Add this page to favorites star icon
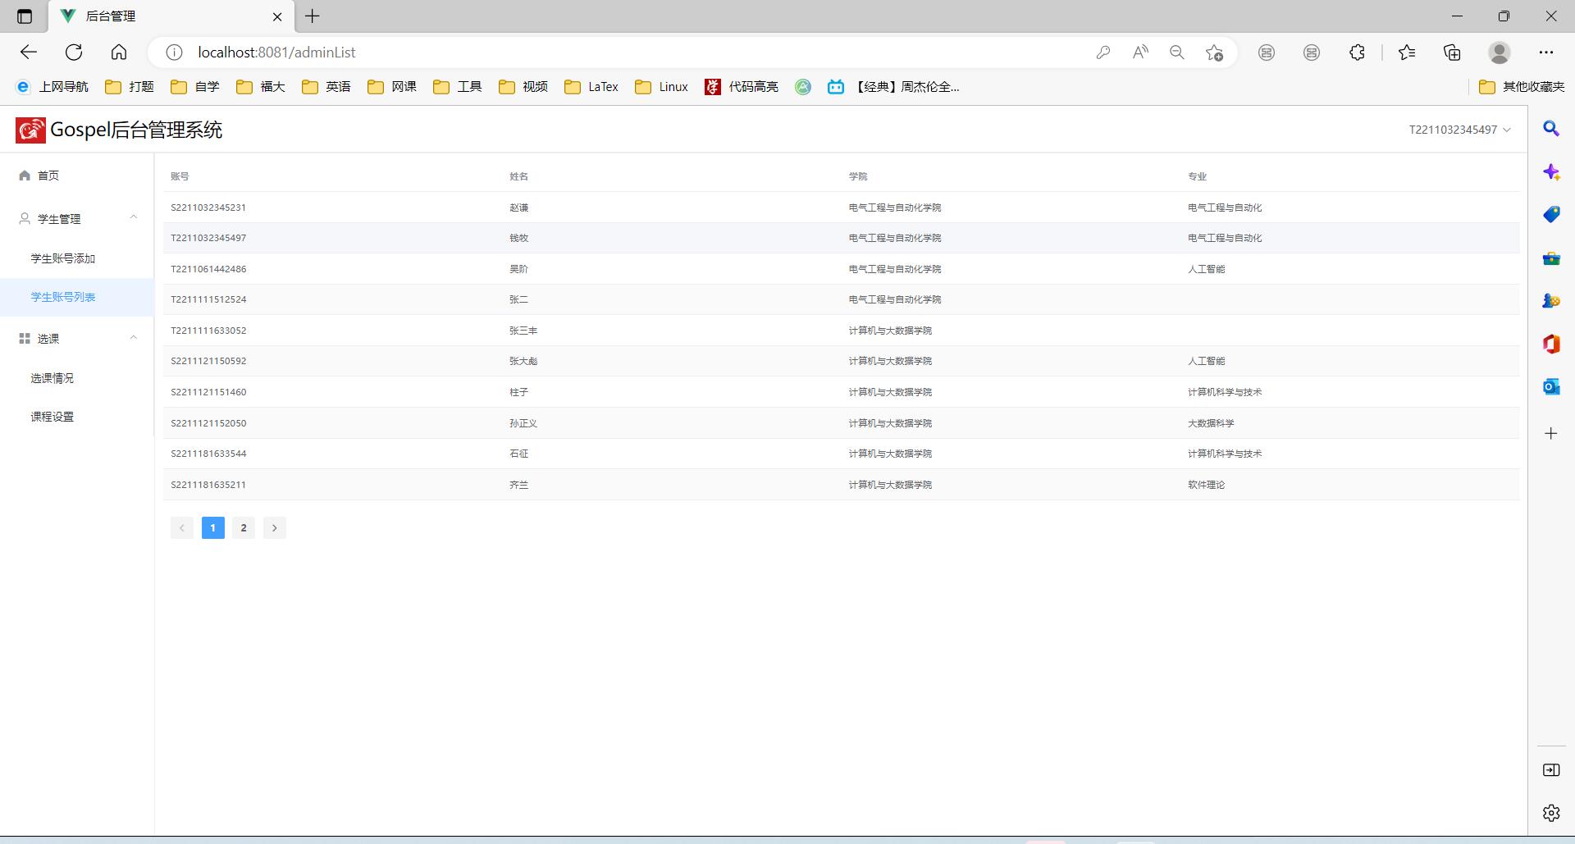The image size is (1575, 844). pos(1214,52)
